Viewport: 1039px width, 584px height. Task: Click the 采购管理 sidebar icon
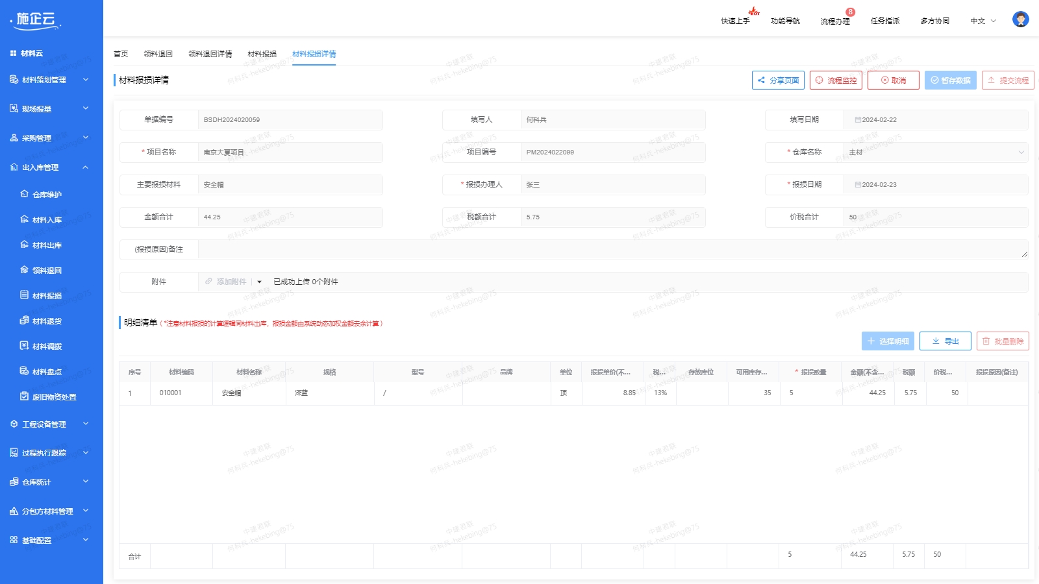(x=14, y=138)
